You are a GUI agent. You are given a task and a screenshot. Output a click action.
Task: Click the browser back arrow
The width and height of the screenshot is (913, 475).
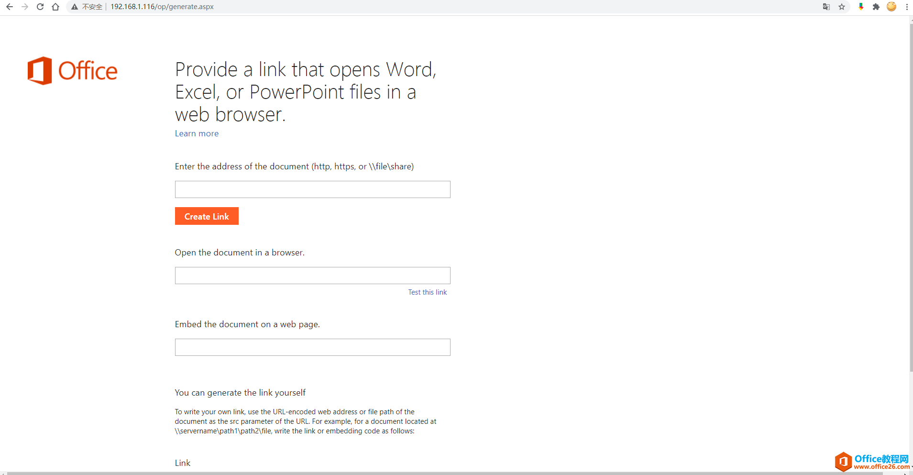[x=10, y=7]
